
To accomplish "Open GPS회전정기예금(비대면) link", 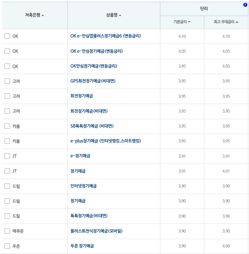I will (93, 81).
